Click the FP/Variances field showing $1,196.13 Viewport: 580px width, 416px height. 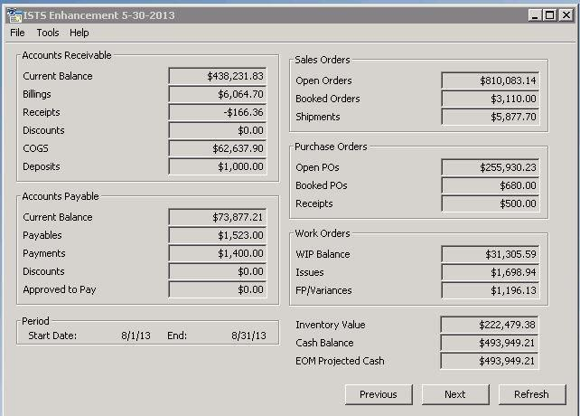pos(491,290)
